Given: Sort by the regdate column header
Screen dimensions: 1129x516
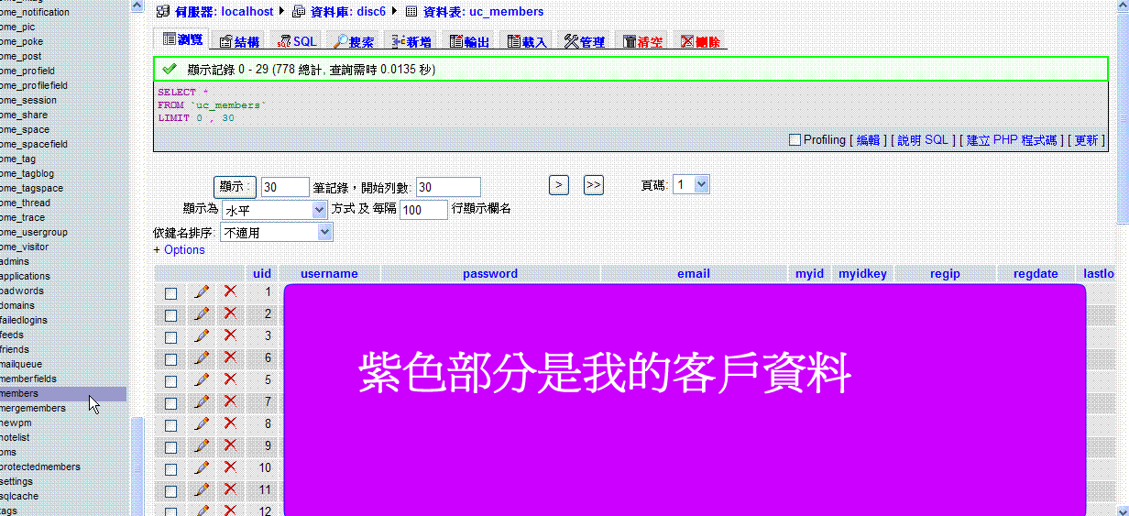Looking at the screenshot, I should (x=1036, y=273).
